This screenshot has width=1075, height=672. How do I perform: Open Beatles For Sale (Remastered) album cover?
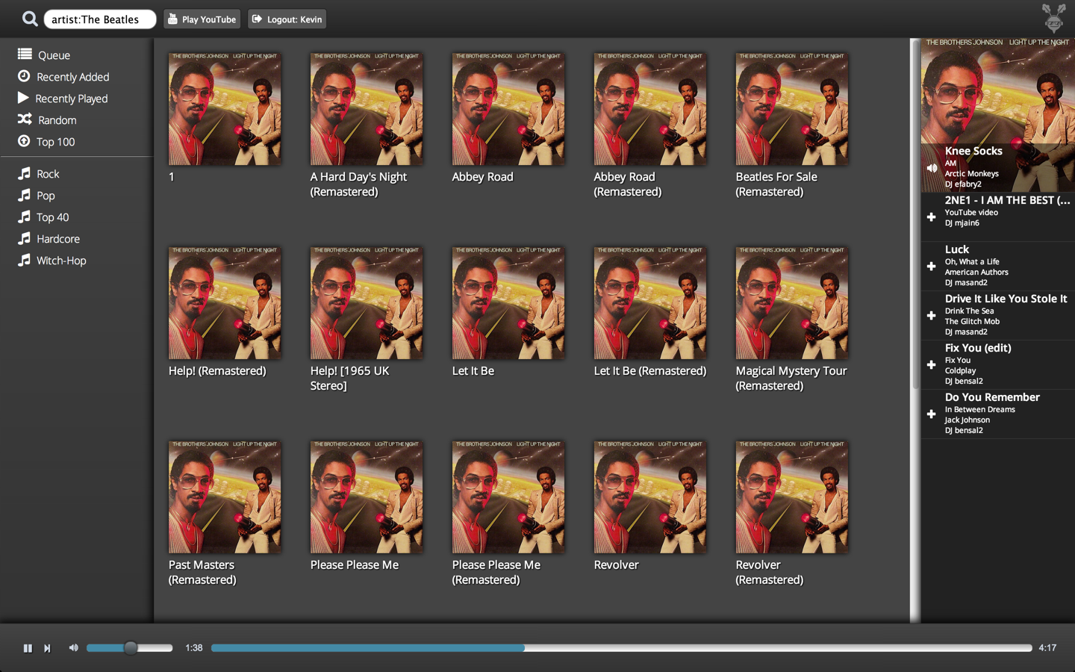[x=792, y=109]
